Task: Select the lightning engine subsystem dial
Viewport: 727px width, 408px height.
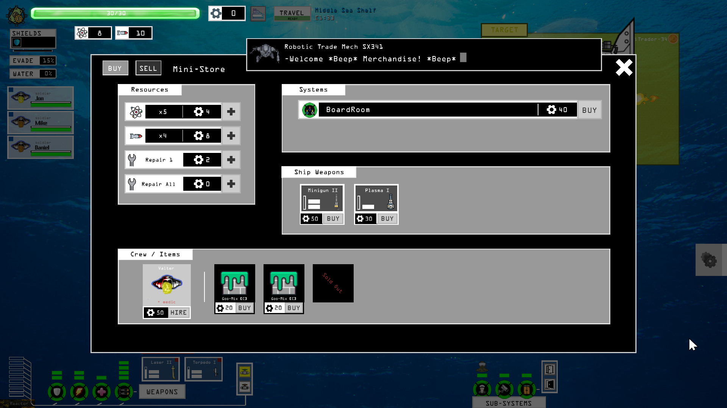Action: pyautogui.click(x=79, y=392)
